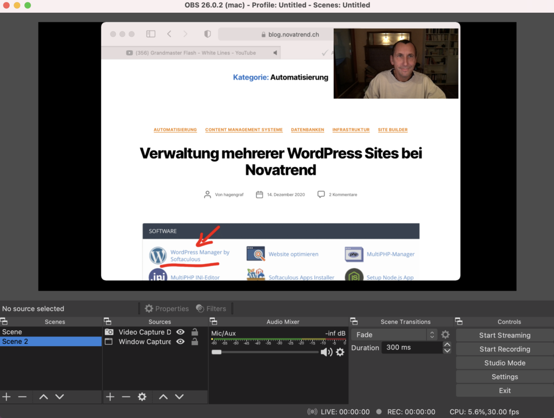The image size is (554, 418).
Task: Click Website optimieren icon in preview
Action: coord(255,254)
